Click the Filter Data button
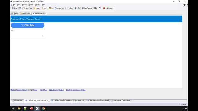 coord(28,25)
